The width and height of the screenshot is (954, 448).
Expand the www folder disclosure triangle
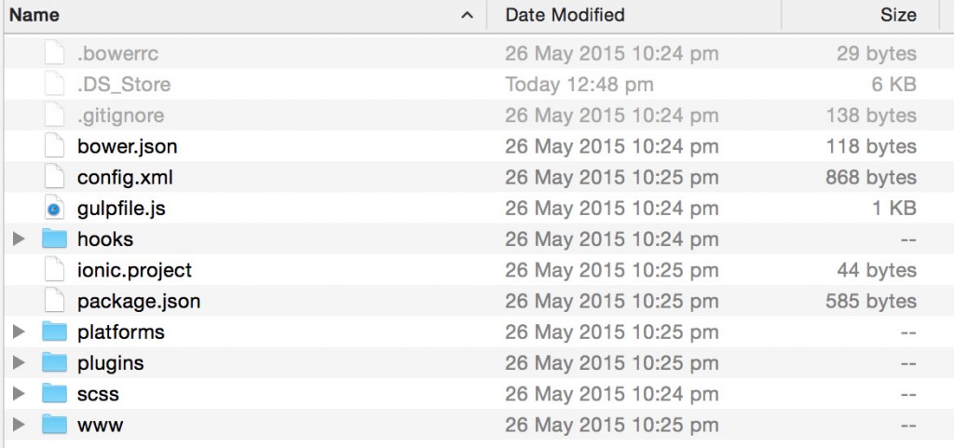(x=18, y=425)
